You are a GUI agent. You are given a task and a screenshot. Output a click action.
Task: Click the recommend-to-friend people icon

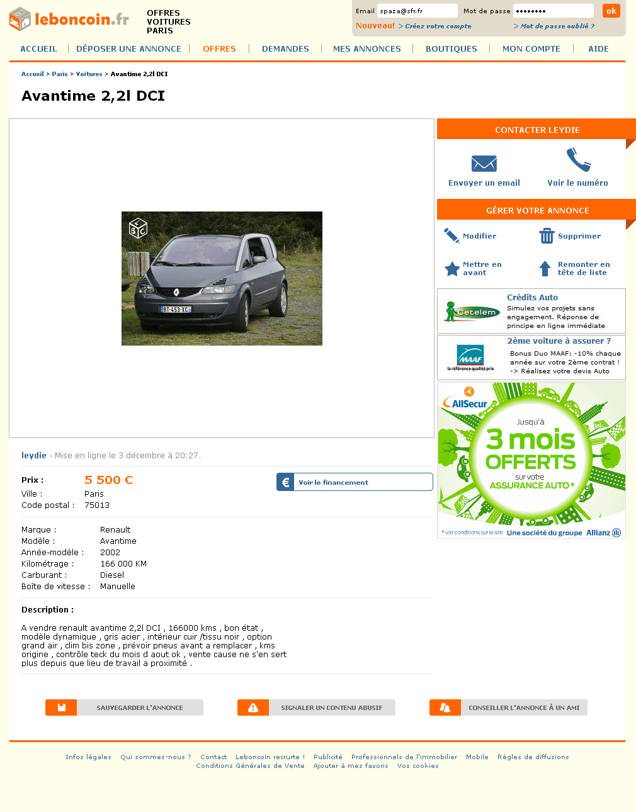(x=445, y=708)
